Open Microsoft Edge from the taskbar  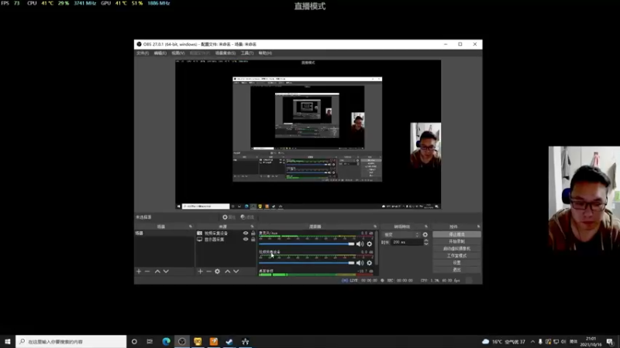(x=166, y=342)
